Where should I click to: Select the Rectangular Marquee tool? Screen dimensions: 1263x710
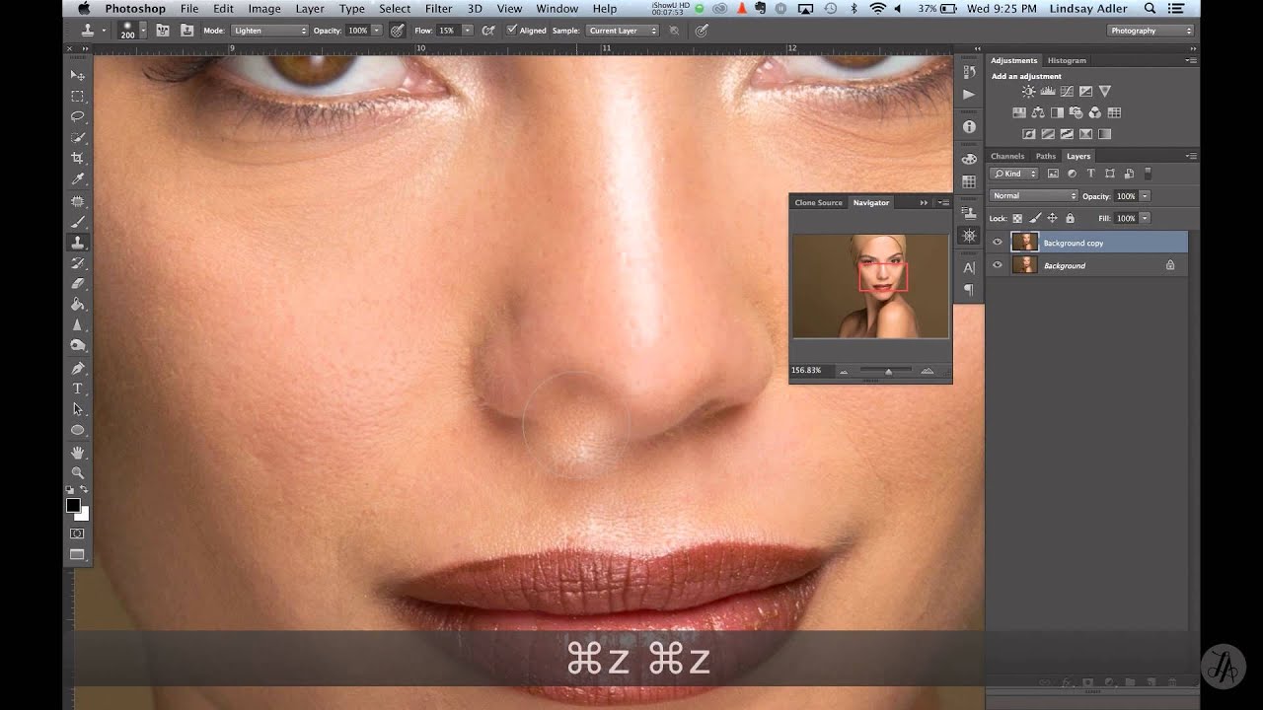[x=78, y=96]
